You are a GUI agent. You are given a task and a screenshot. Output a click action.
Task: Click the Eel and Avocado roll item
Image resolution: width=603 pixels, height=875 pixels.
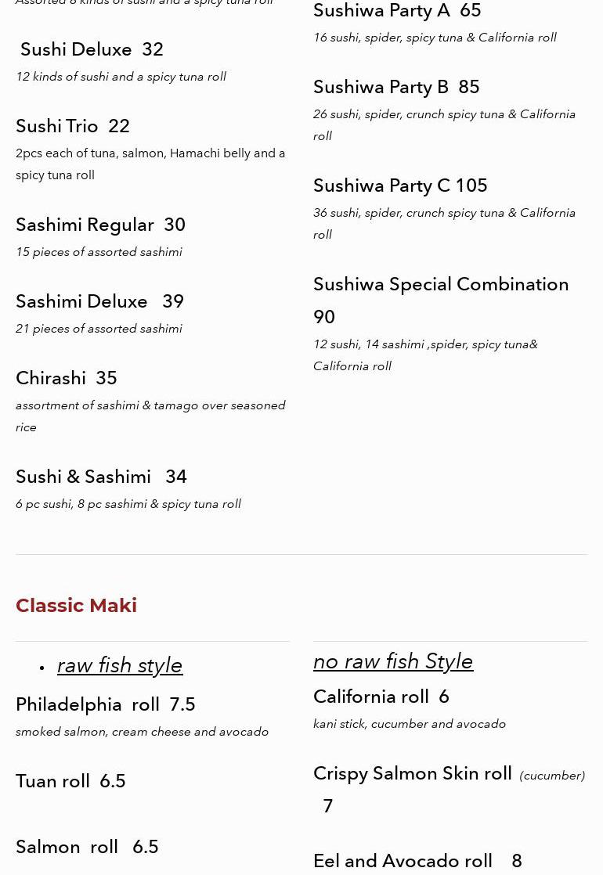click(x=417, y=861)
